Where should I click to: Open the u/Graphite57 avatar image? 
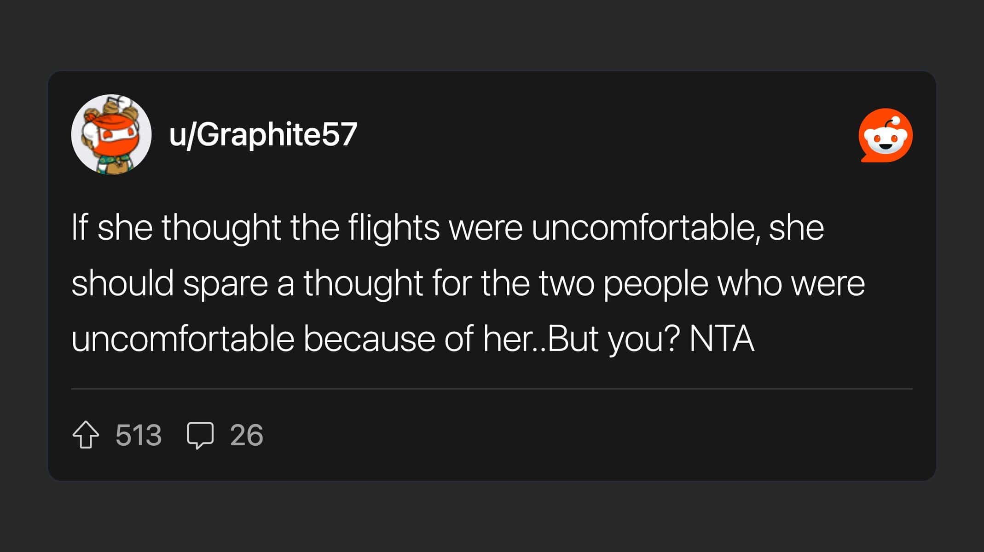click(x=111, y=134)
